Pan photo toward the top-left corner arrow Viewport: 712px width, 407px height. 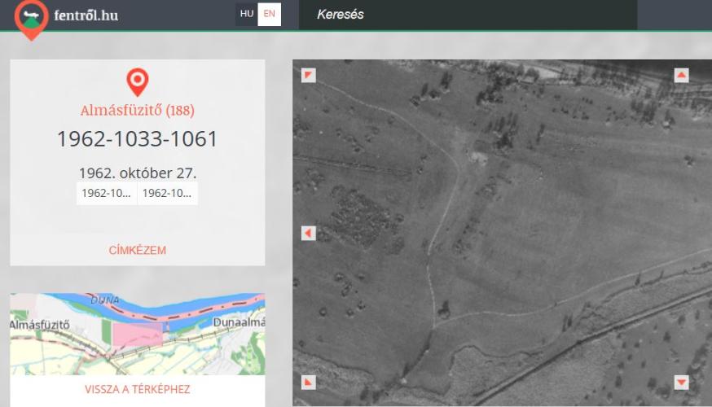point(308,76)
